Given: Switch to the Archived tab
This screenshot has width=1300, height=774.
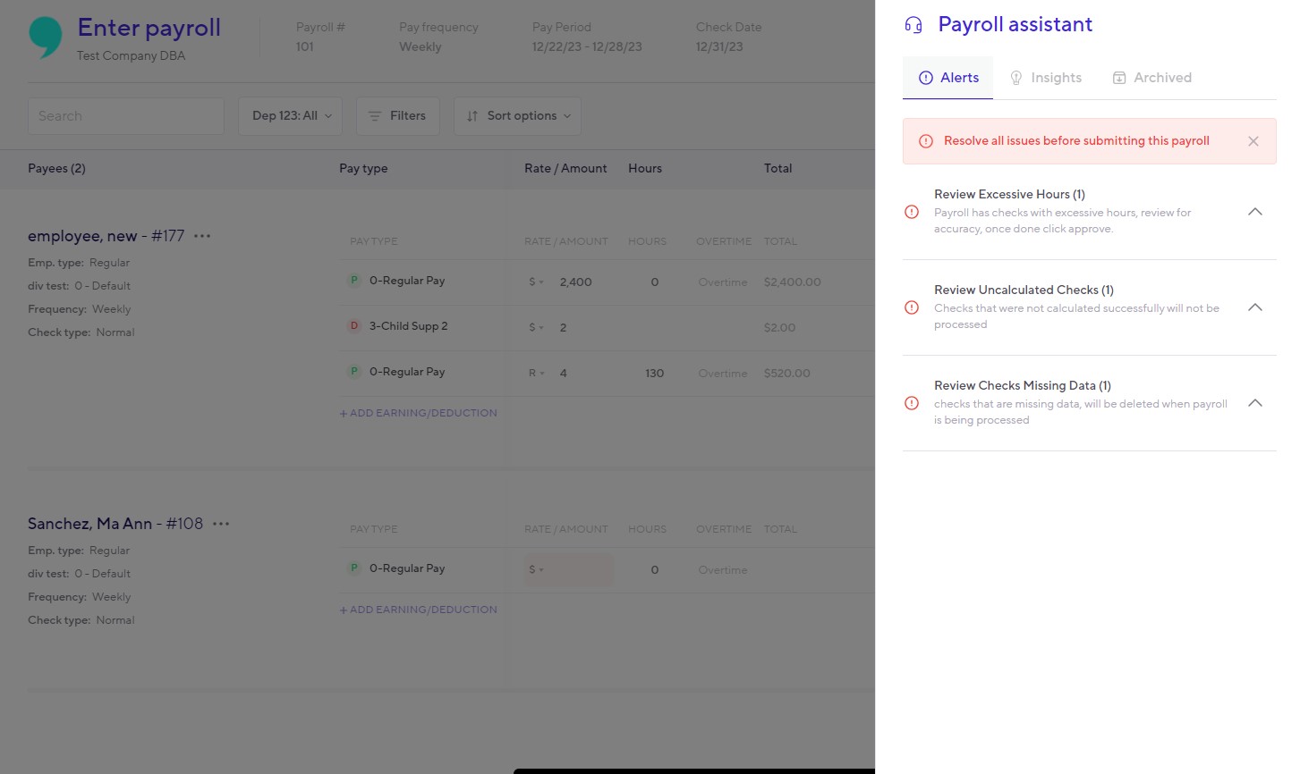Looking at the screenshot, I should (1152, 78).
